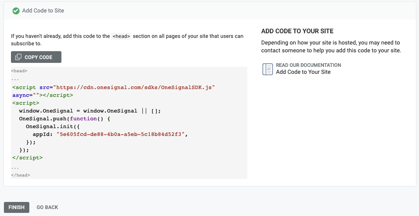Click the async=""></script> line

pos(43,95)
